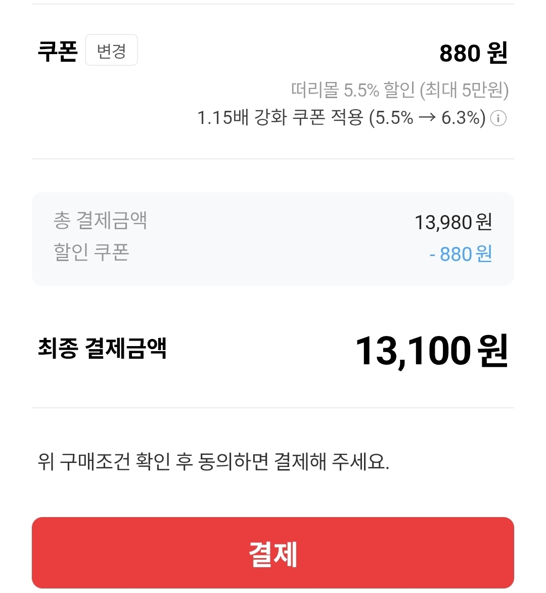The width and height of the screenshot is (546, 593).
Task: Click the 13,100 원 final amount
Action: click(x=431, y=351)
